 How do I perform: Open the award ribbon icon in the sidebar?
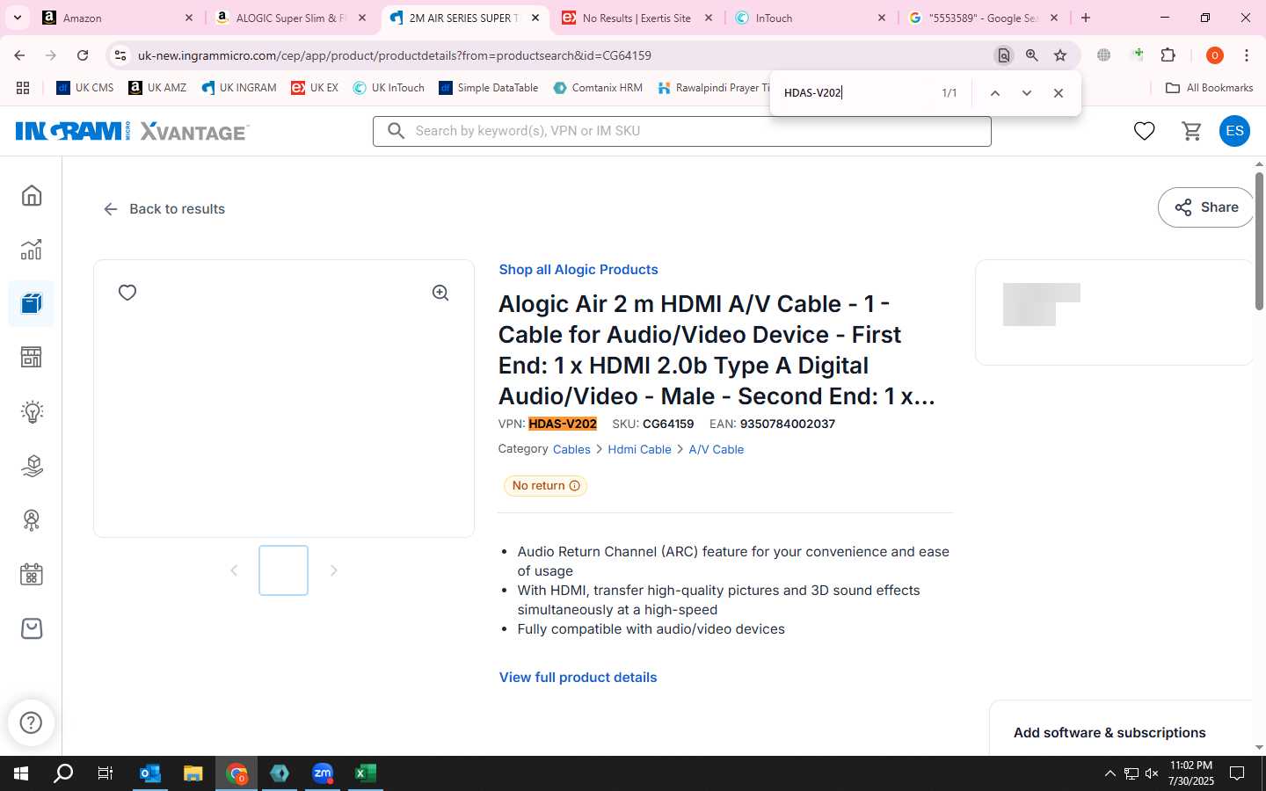tap(32, 520)
